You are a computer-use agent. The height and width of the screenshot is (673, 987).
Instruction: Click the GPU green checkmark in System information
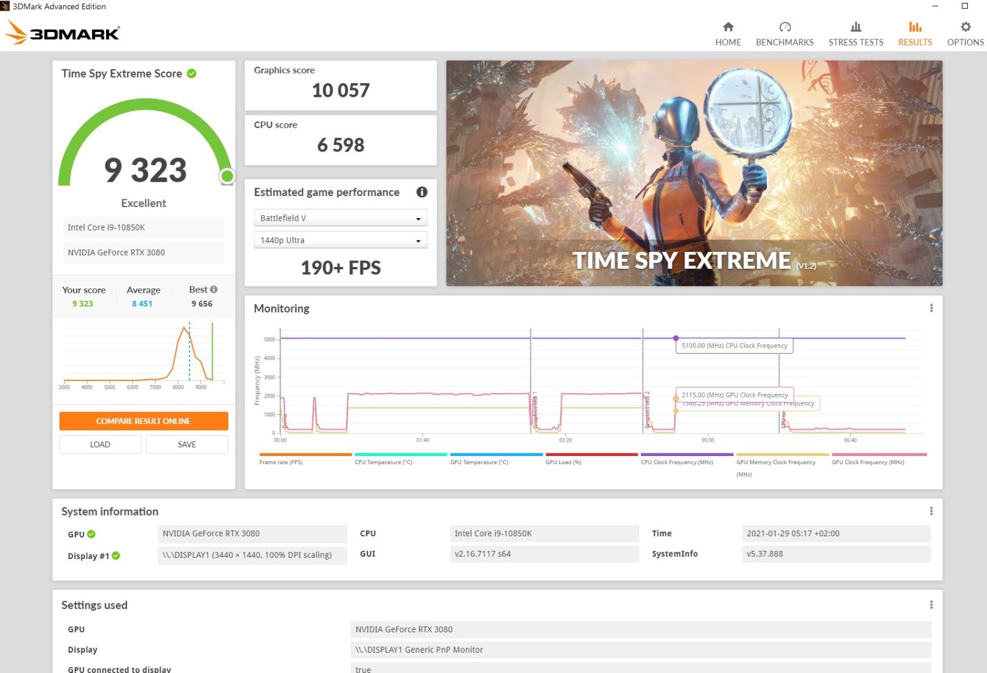(91, 534)
